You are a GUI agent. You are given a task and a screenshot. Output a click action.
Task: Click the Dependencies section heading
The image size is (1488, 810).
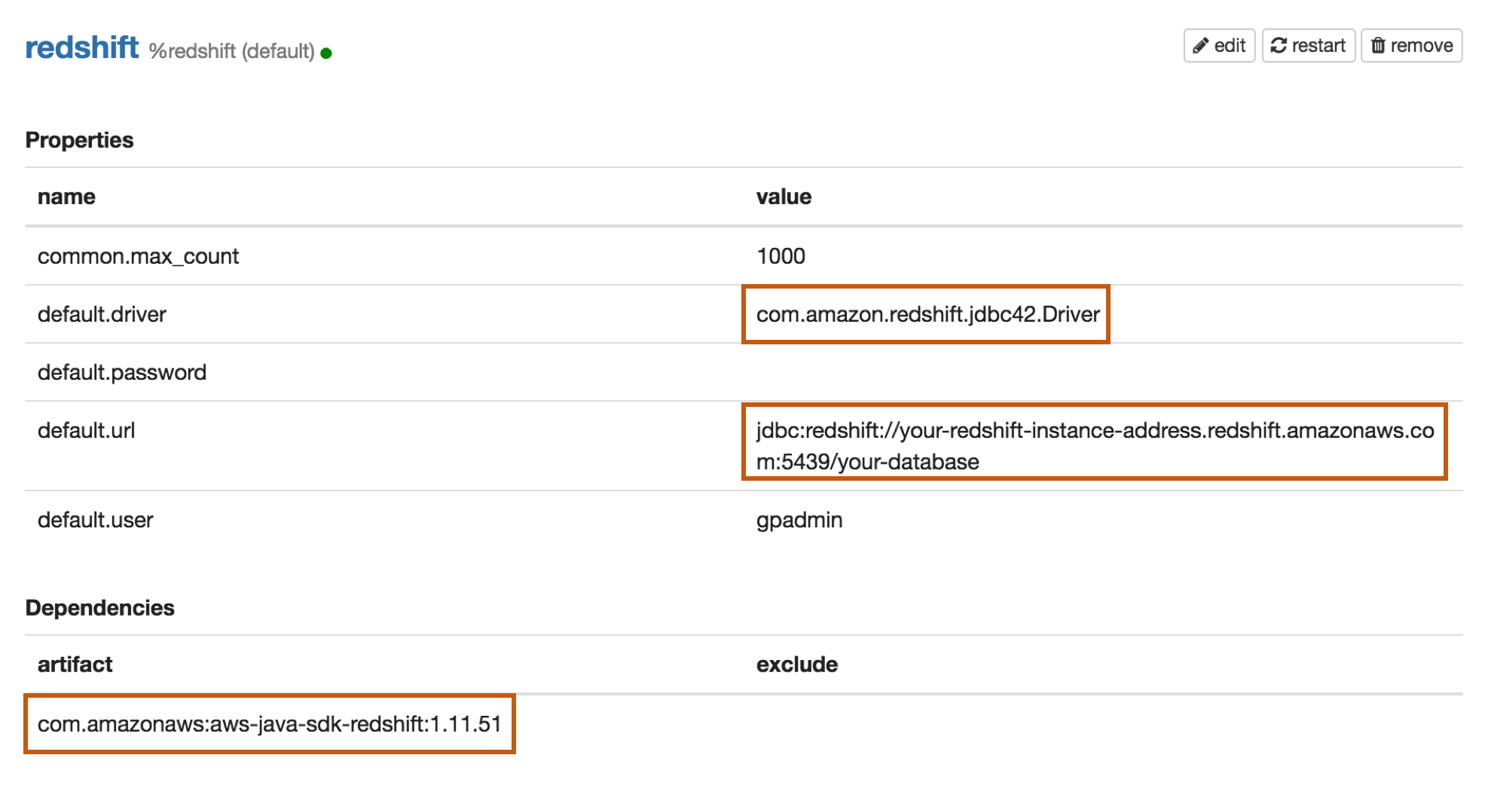tap(99, 608)
